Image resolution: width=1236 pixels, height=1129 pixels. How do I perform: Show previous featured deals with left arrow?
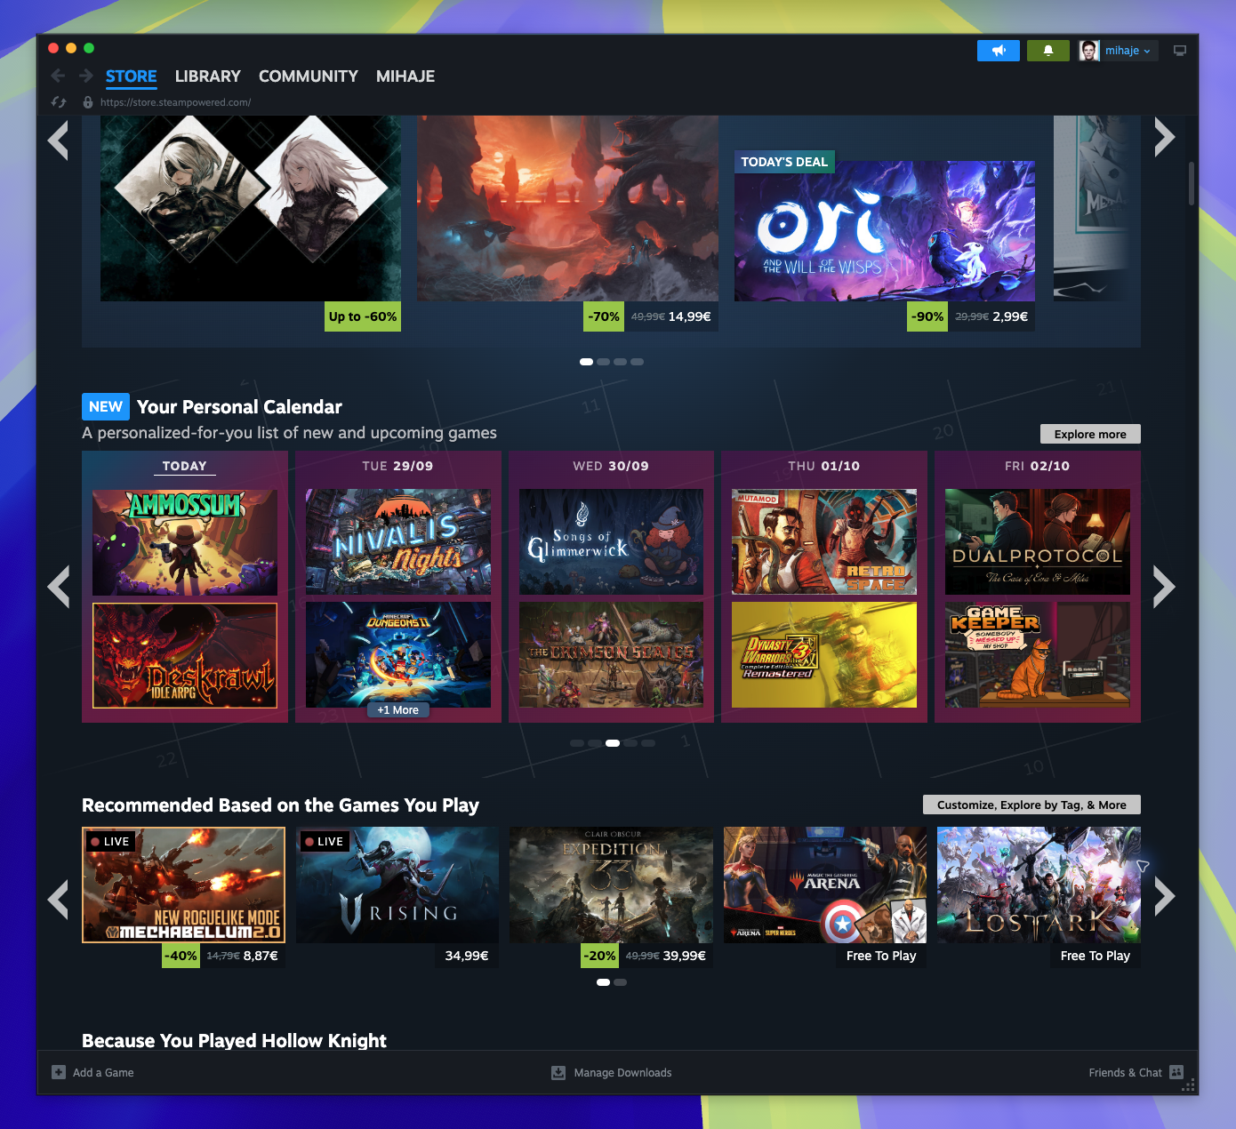(x=59, y=140)
